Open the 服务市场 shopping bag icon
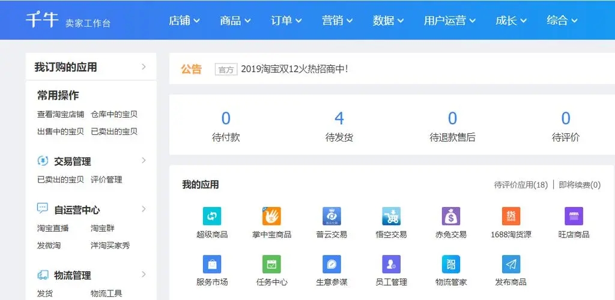The height and width of the screenshot is (300, 615). tap(212, 264)
